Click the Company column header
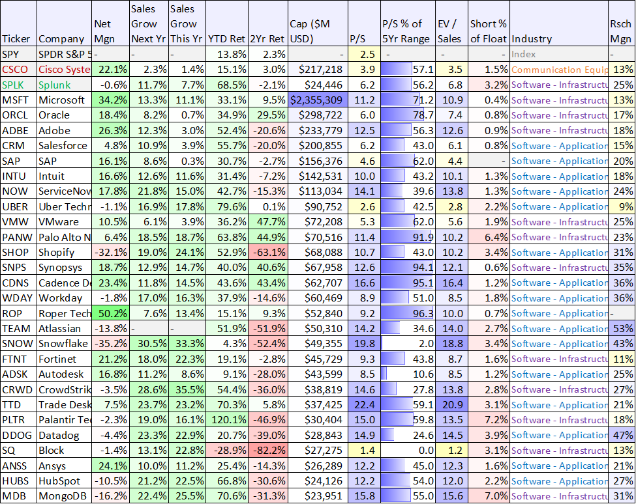This screenshot has height=504, width=636. 64,23
